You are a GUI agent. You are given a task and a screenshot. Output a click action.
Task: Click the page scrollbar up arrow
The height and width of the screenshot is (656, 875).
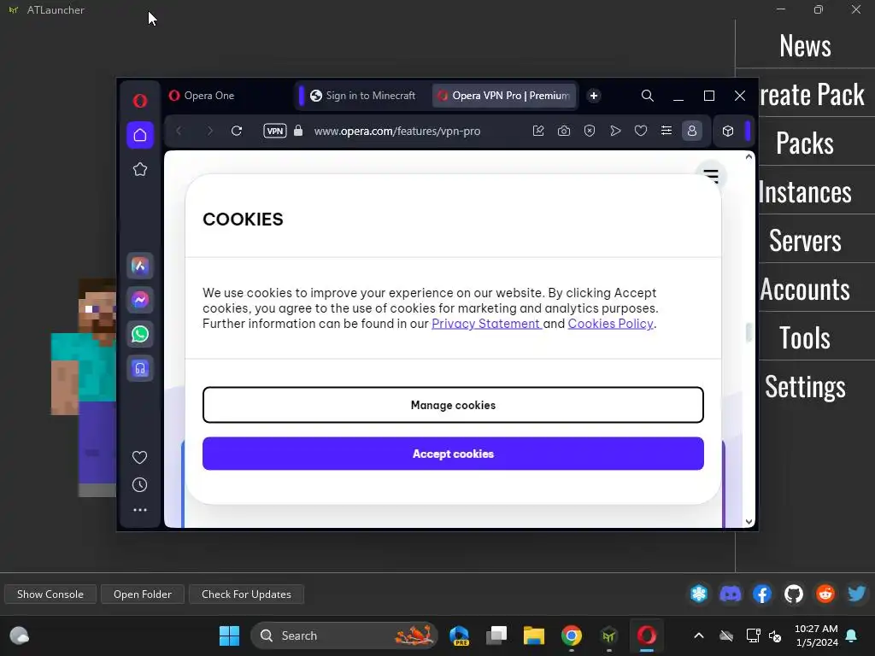749,157
